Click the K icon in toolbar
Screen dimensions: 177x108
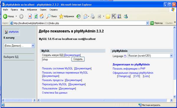114,16
